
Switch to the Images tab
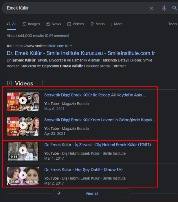pos(31,24)
